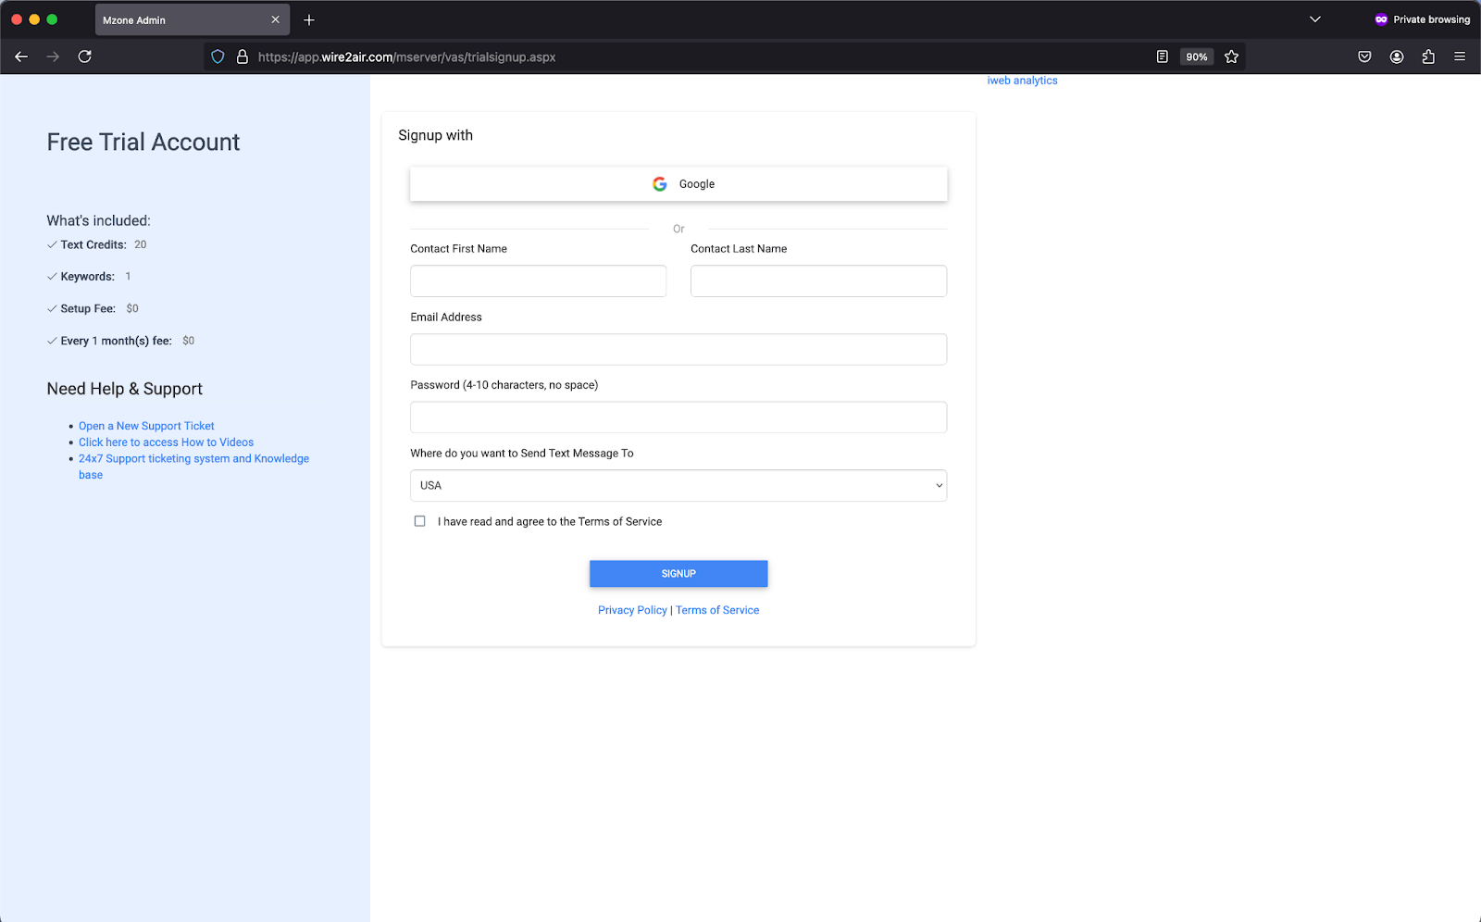Open the tracking protection shield icon

218,56
